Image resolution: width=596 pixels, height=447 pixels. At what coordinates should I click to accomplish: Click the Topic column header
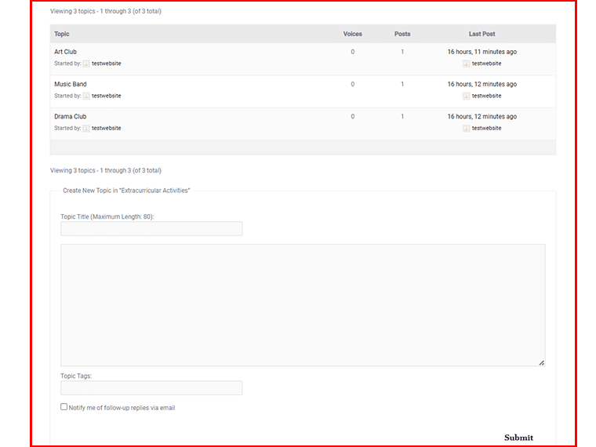click(x=62, y=34)
